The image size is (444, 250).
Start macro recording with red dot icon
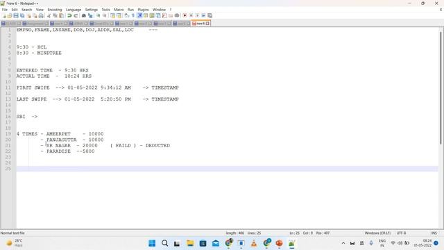tap(185, 15)
